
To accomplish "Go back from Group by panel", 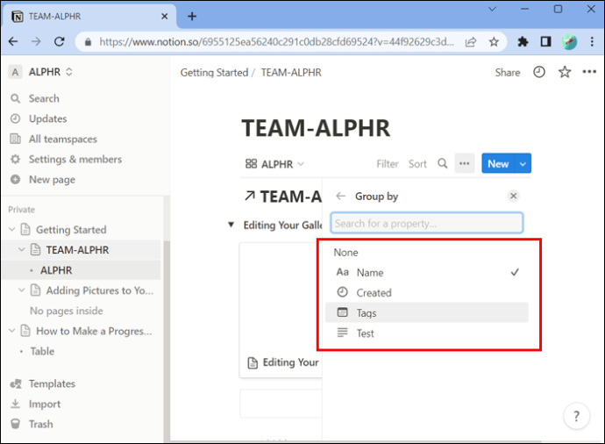I will pyautogui.click(x=341, y=197).
